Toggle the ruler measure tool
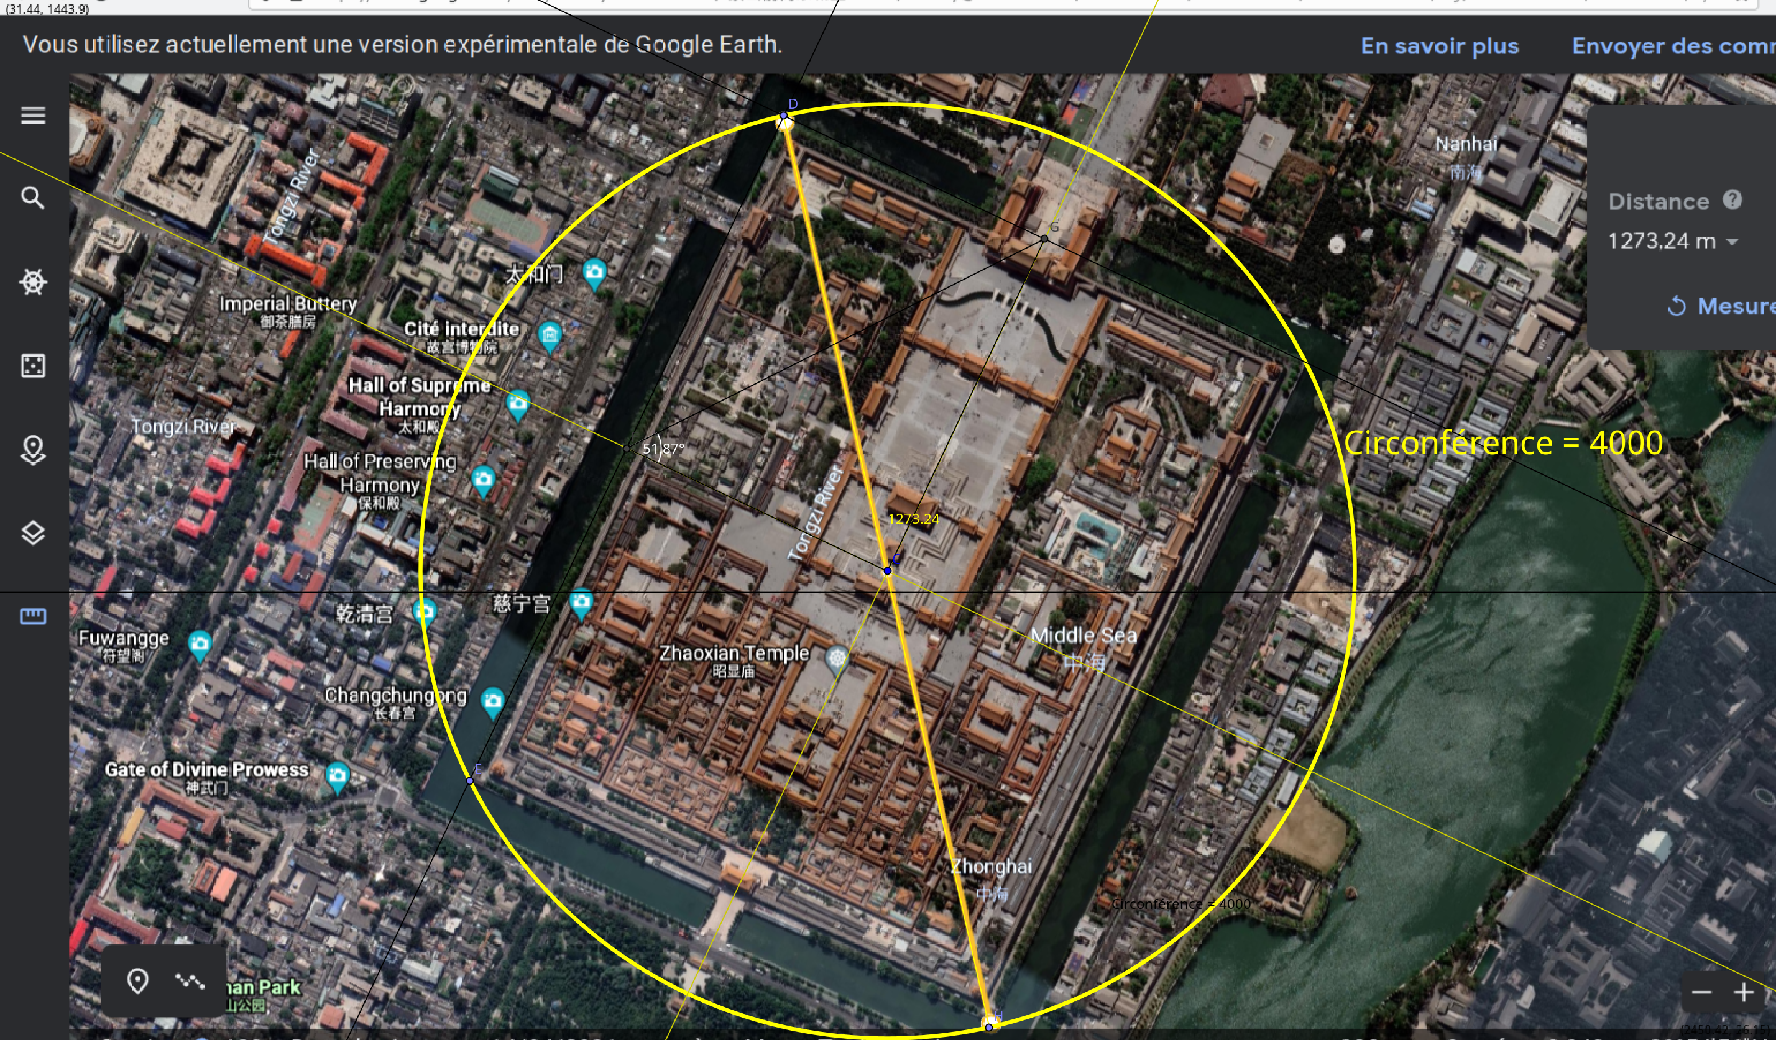The height and width of the screenshot is (1040, 1776). [x=32, y=617]
